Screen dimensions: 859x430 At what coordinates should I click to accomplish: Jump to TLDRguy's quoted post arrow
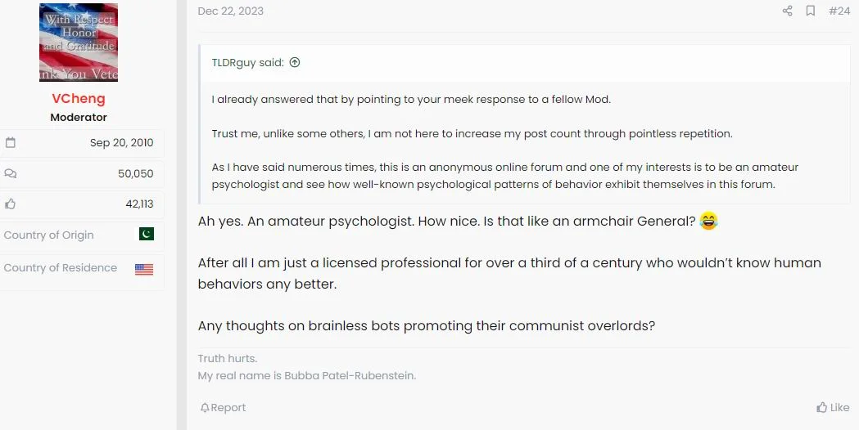pos(295,62)
